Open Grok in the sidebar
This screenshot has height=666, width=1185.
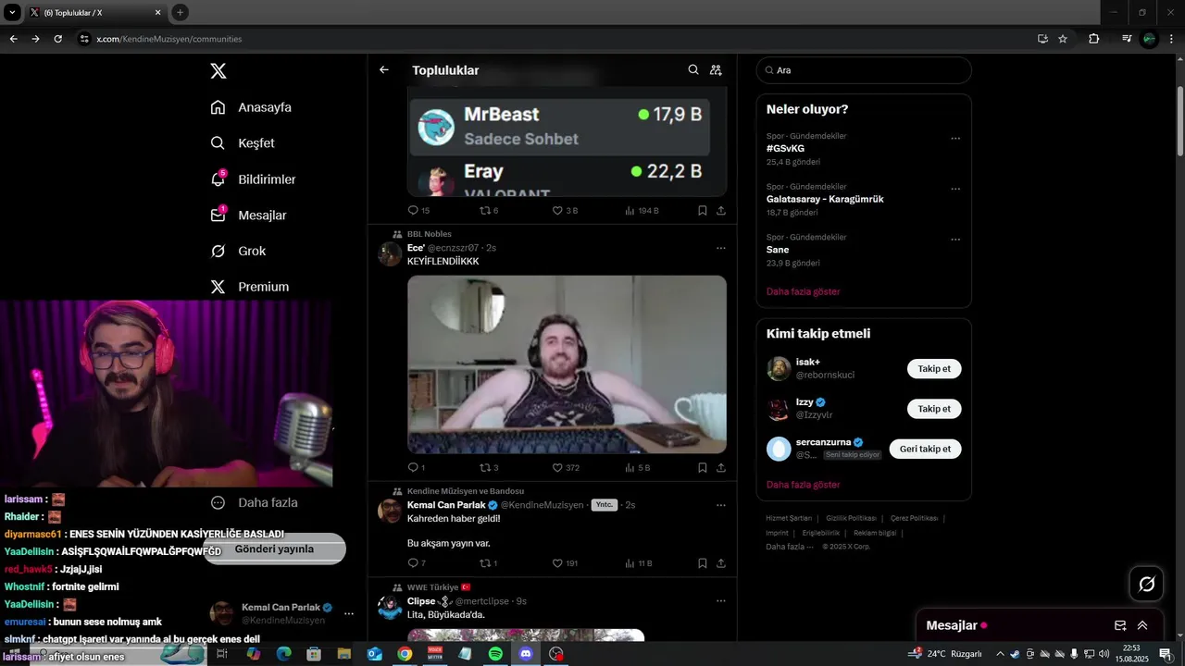[238, 251]
